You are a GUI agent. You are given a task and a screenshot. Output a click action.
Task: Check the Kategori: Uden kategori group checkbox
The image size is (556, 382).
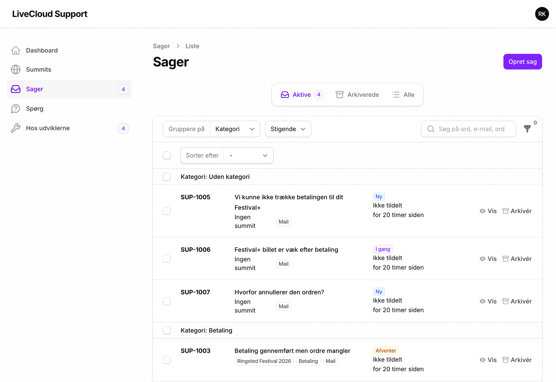(x=167, y=177)
